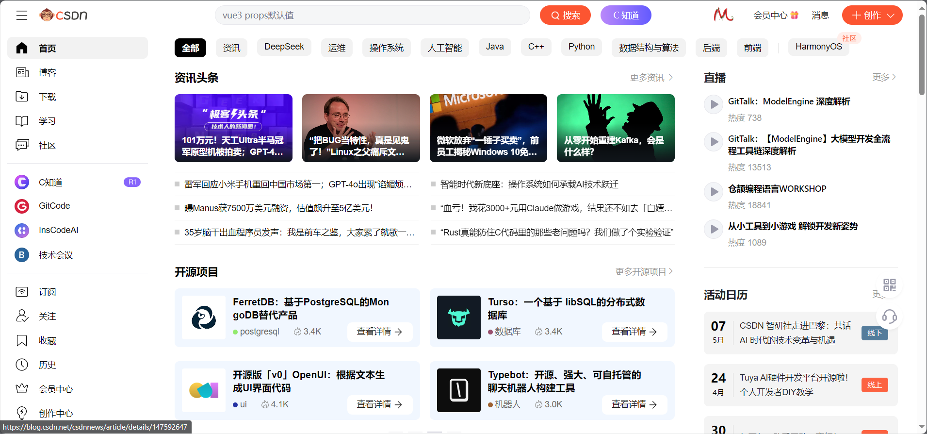Select the 资讯 category tab
The width and height of the screenshot is (927, 434).
point(231,48)
